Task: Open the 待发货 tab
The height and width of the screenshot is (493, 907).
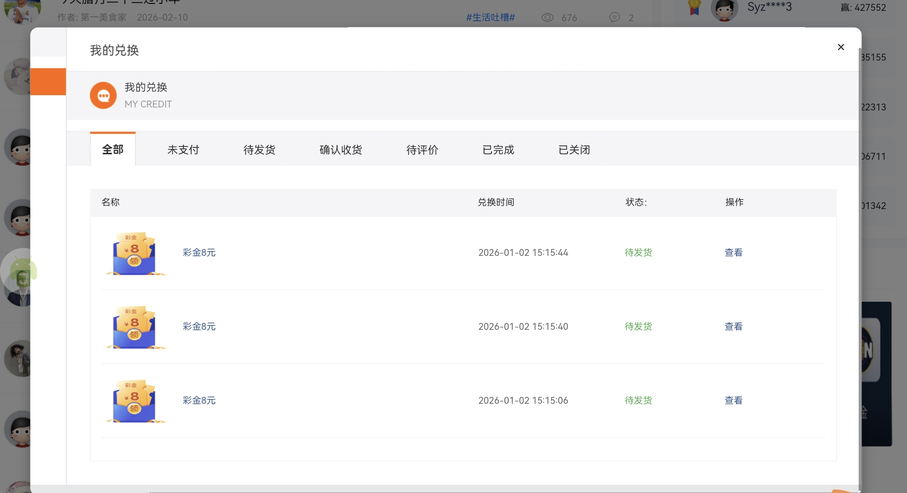Action: click(259, 149)
